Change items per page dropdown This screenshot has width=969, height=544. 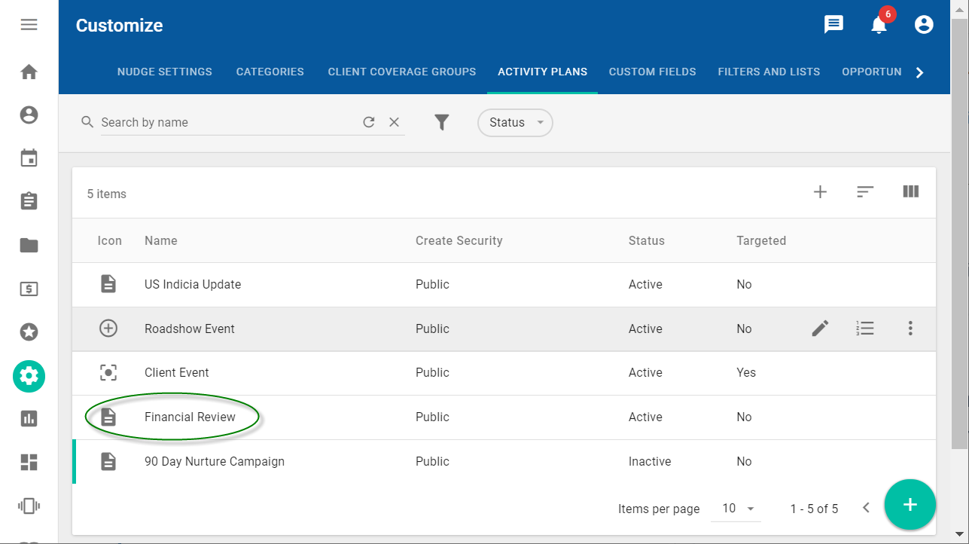[738, 509]
